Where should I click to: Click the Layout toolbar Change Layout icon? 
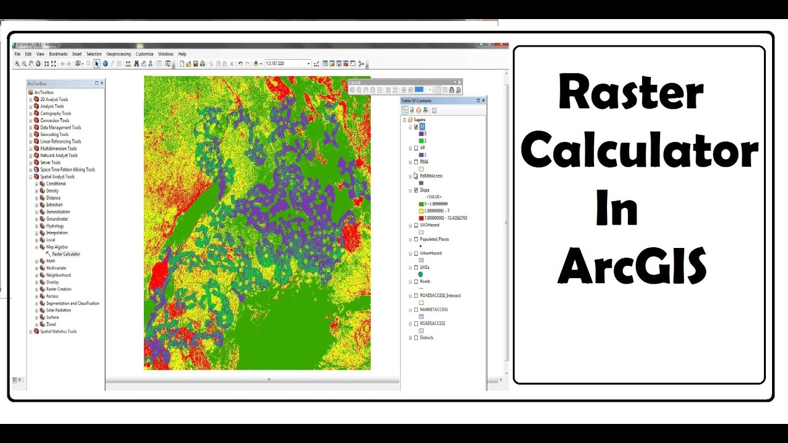451,90
